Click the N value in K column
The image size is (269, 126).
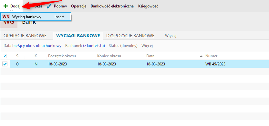pos(36,64)
